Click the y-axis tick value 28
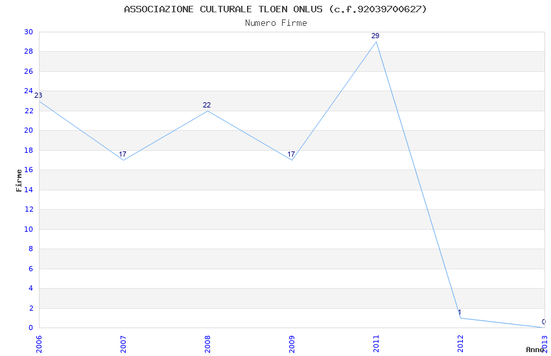This screenshot has width=551, height=356. point(29,52)
